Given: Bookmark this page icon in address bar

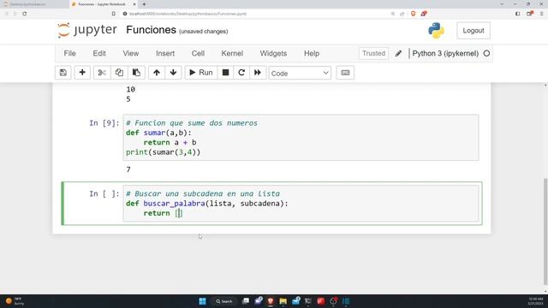Looking at the screenshot, I should pos(114,14).
